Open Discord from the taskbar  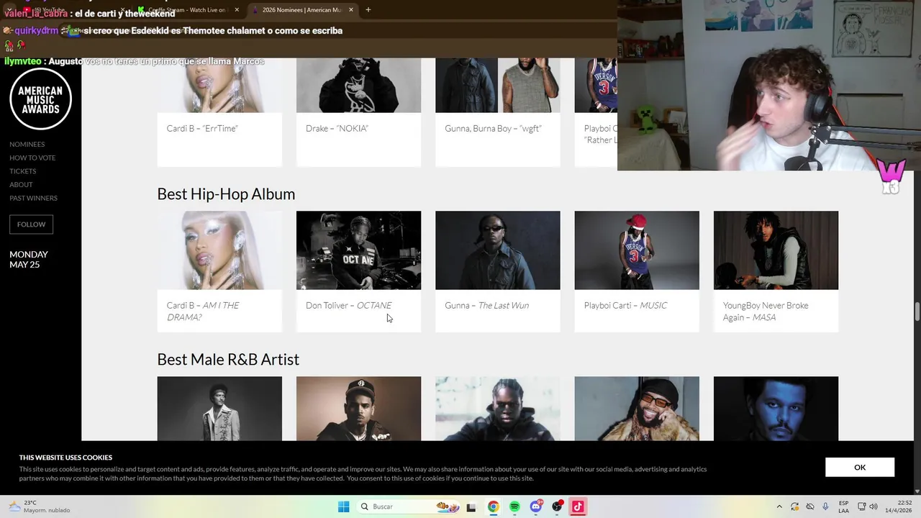tap(536, 506)
